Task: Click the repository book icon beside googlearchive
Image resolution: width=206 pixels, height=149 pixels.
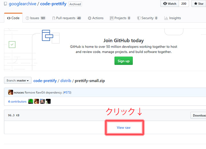Action: click(x=5, y=4)
